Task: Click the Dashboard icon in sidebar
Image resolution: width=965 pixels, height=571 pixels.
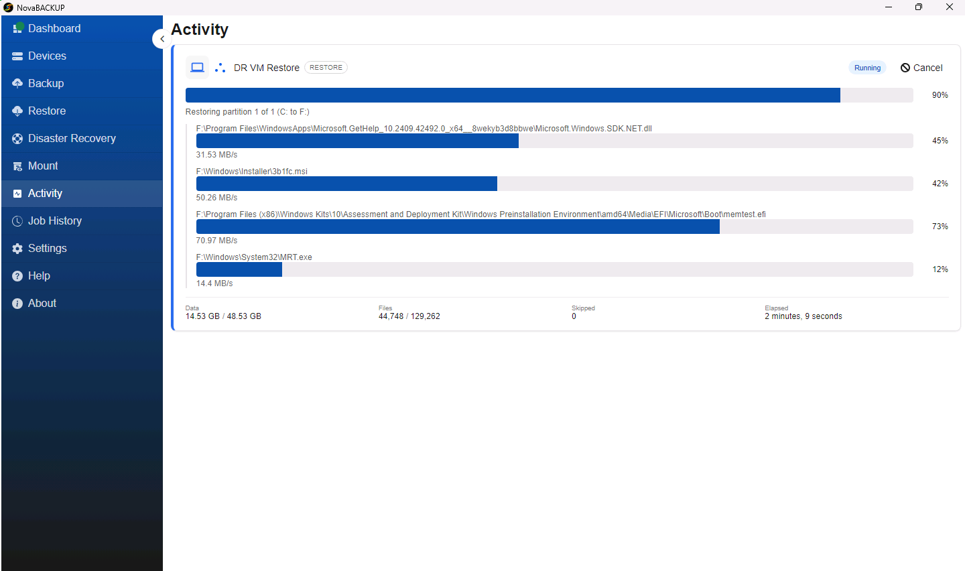Action: 18,28
